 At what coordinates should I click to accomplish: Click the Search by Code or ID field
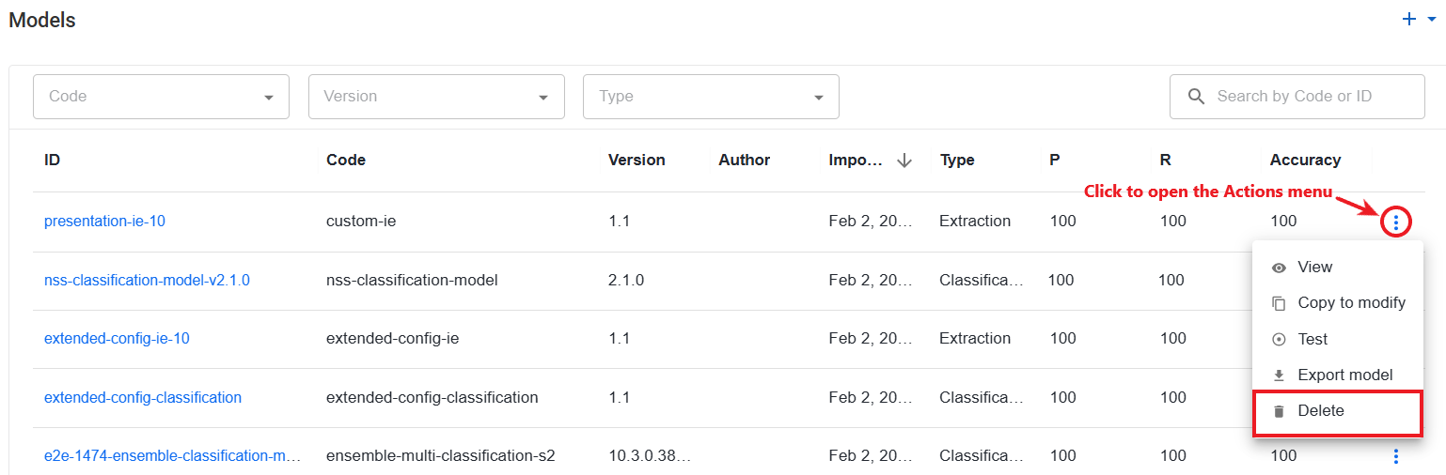pyautogui.click(x=1297, y=97)
